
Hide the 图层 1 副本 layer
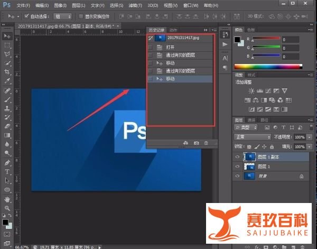[x=237, y=157]
